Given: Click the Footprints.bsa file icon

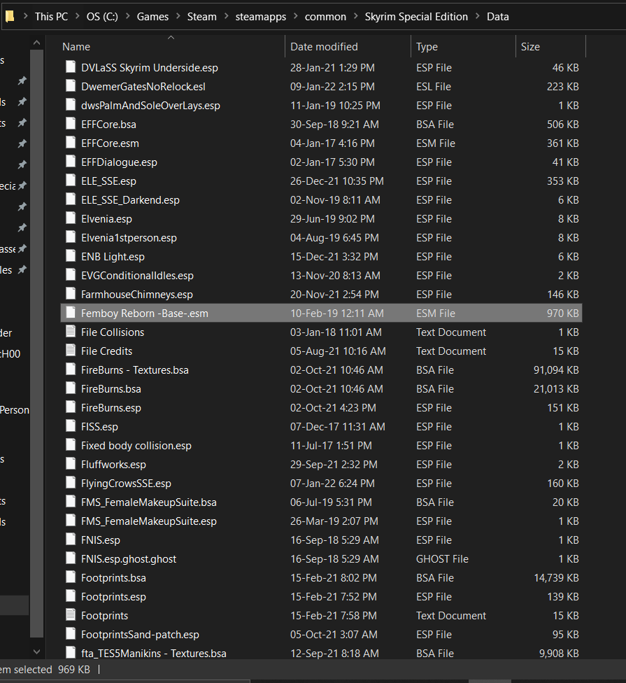Looking at the screenshot, I should point(71,577).
